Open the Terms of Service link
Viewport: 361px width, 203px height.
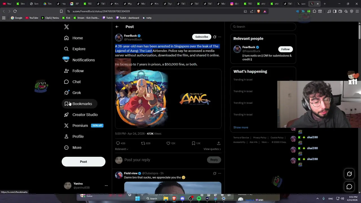tap(241, 138)
